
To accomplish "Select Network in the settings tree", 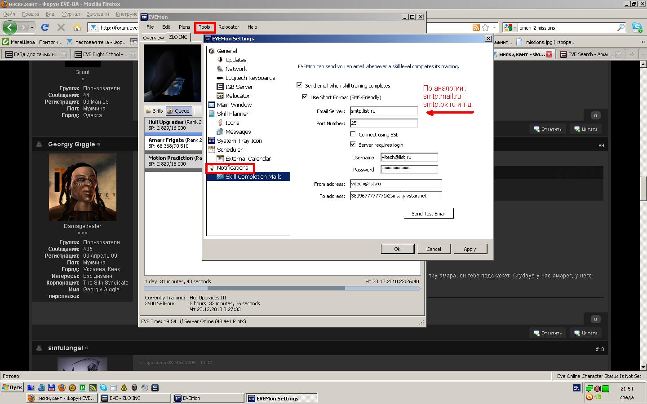I will tap(236, 69).
